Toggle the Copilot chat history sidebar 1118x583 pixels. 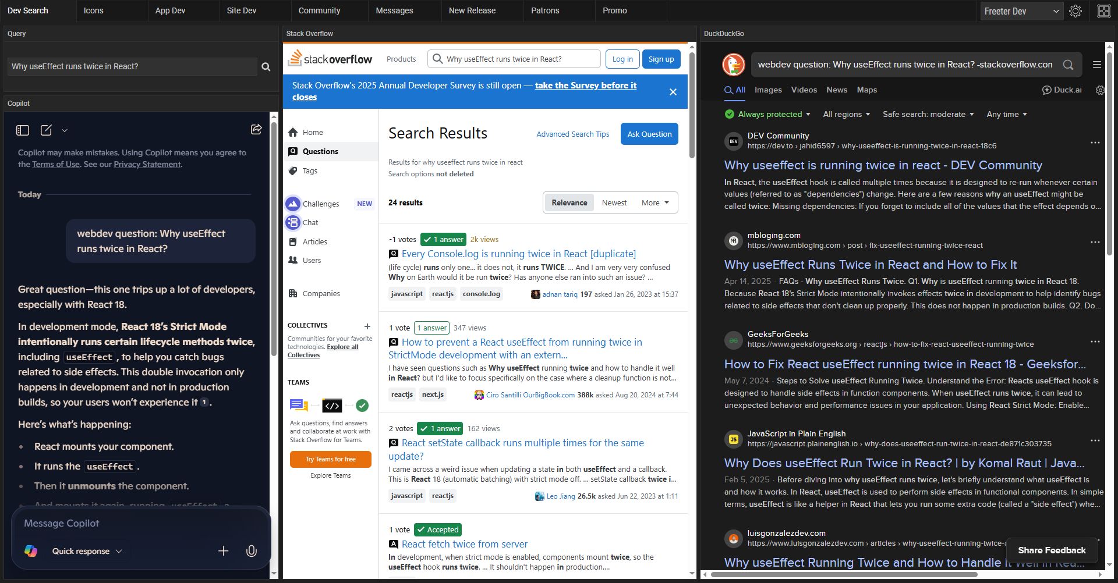[23, 130]
